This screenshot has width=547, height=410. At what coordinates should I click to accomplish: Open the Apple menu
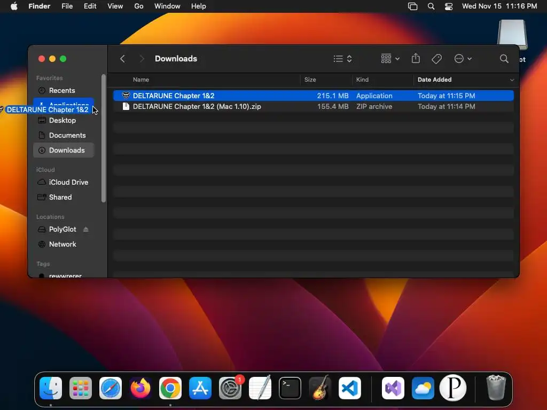(14, 6)
